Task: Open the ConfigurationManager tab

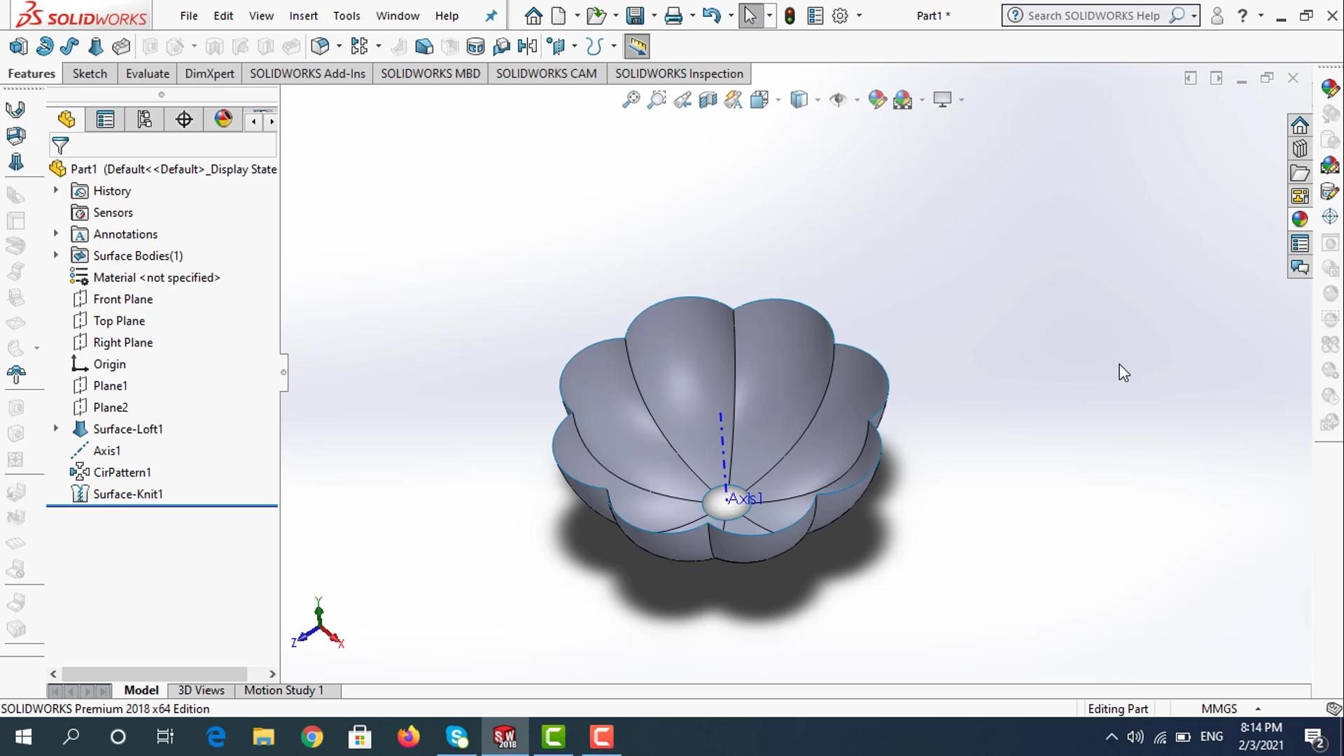Action: click(x=145, y=120)
